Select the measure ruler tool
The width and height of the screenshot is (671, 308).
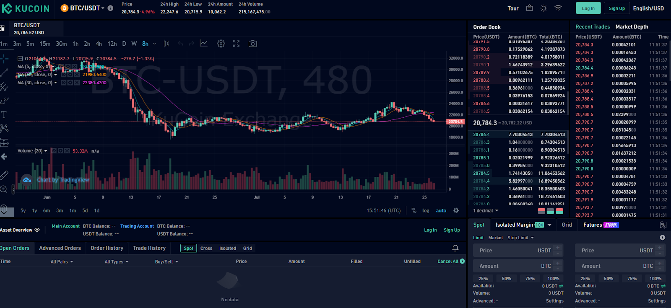4,175
